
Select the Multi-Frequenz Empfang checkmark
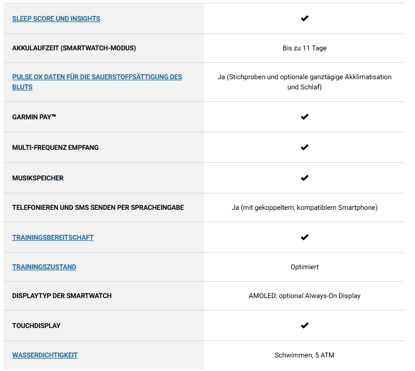pos(304,148)
